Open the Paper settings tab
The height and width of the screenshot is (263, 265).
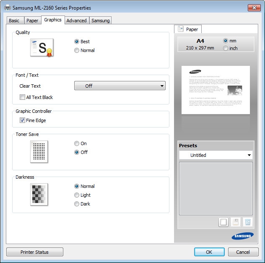click(32, 21)
